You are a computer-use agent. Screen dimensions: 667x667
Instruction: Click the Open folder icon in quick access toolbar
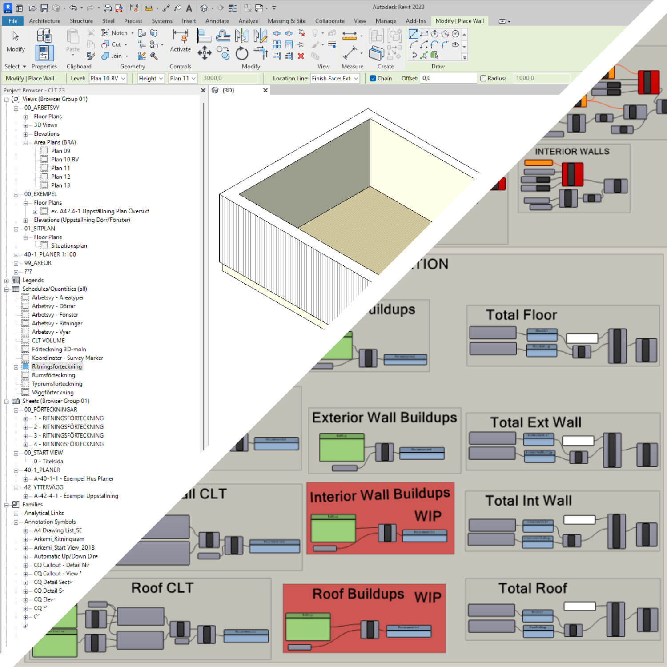click(33, 8)
